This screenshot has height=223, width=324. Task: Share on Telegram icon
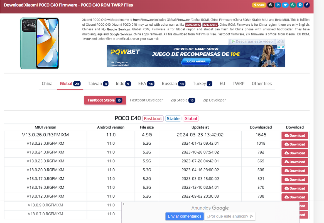tap(300, 5)
